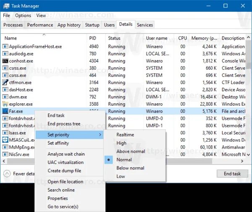Click the UMFD-0 user name cell
The image size is (252, 212).
(x=154, y=118)
